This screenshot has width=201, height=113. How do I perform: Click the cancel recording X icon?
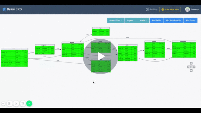pos(16,104)
